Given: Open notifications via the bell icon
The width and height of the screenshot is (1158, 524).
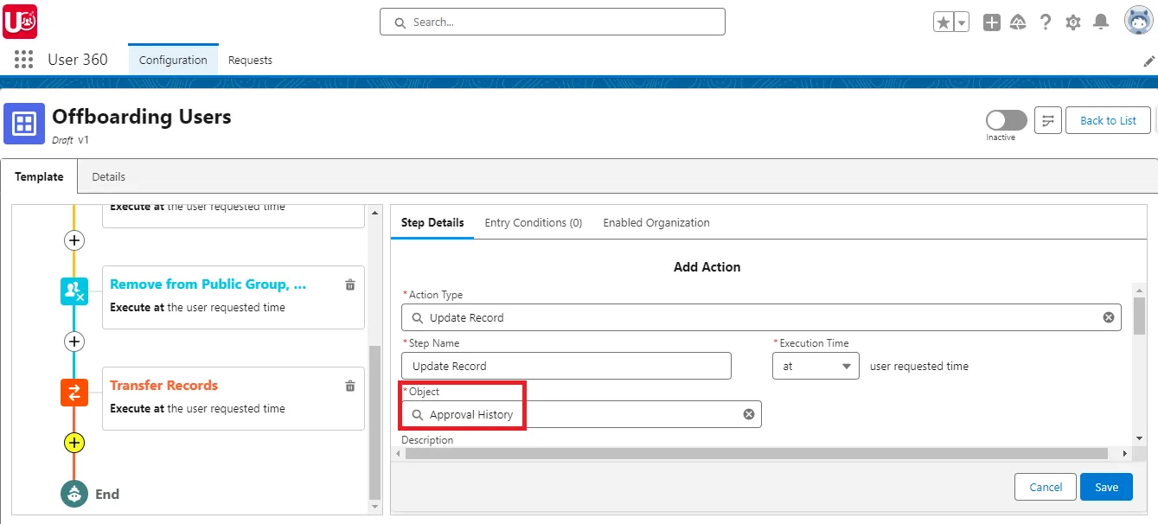Looking at the screenshot, I should point(1101,22).
